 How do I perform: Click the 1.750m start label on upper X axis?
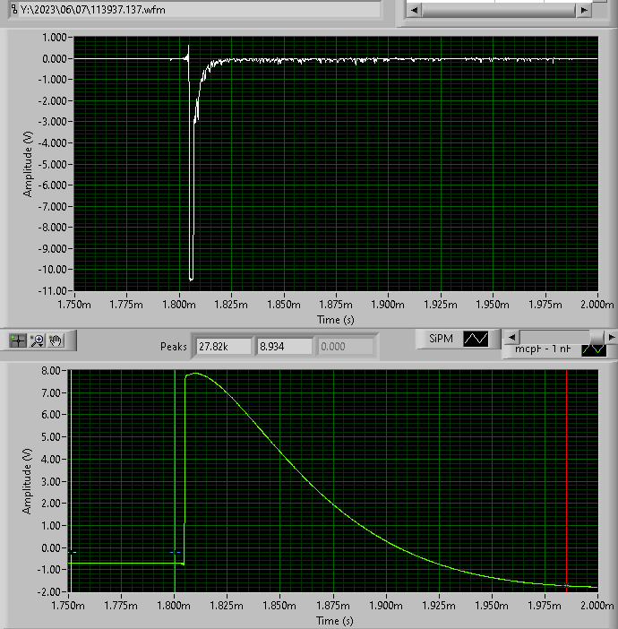74,305
